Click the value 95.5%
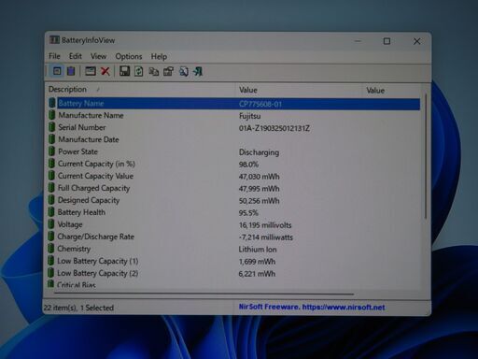 tap(248, 213)
